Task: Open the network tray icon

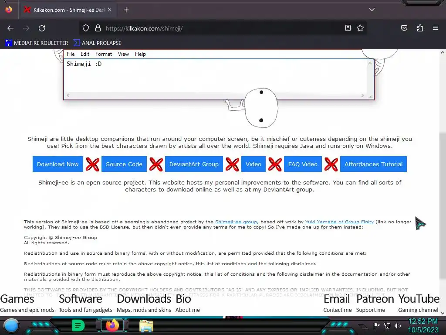Action: coord(387,325)
